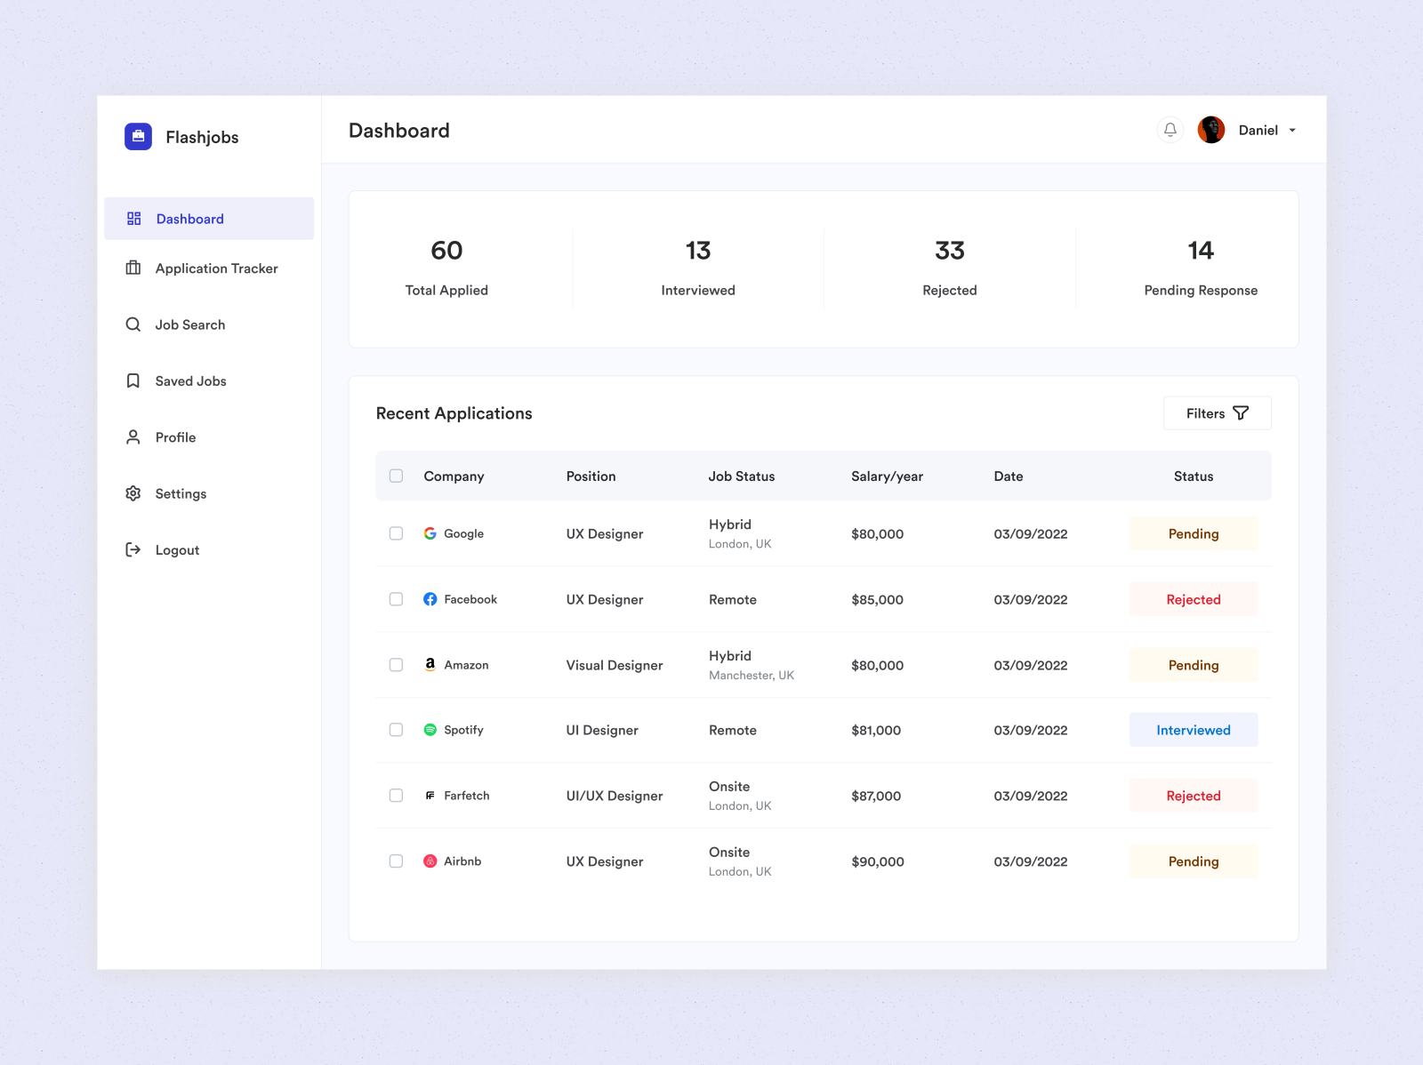This screenshot has height=1065, width=1423.
Task: Select the Airbnb row checkbox
Action: coord(396,861)
